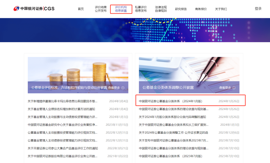Viewport: 270px width, 163px height.
Task: Click the arrow after 查看更多 on left banner
Action: click(122, 88)
